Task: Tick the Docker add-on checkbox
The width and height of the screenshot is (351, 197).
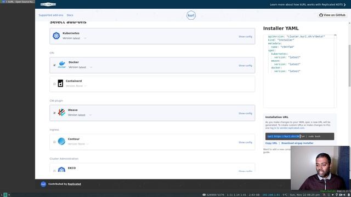Action: coord(54,65)
